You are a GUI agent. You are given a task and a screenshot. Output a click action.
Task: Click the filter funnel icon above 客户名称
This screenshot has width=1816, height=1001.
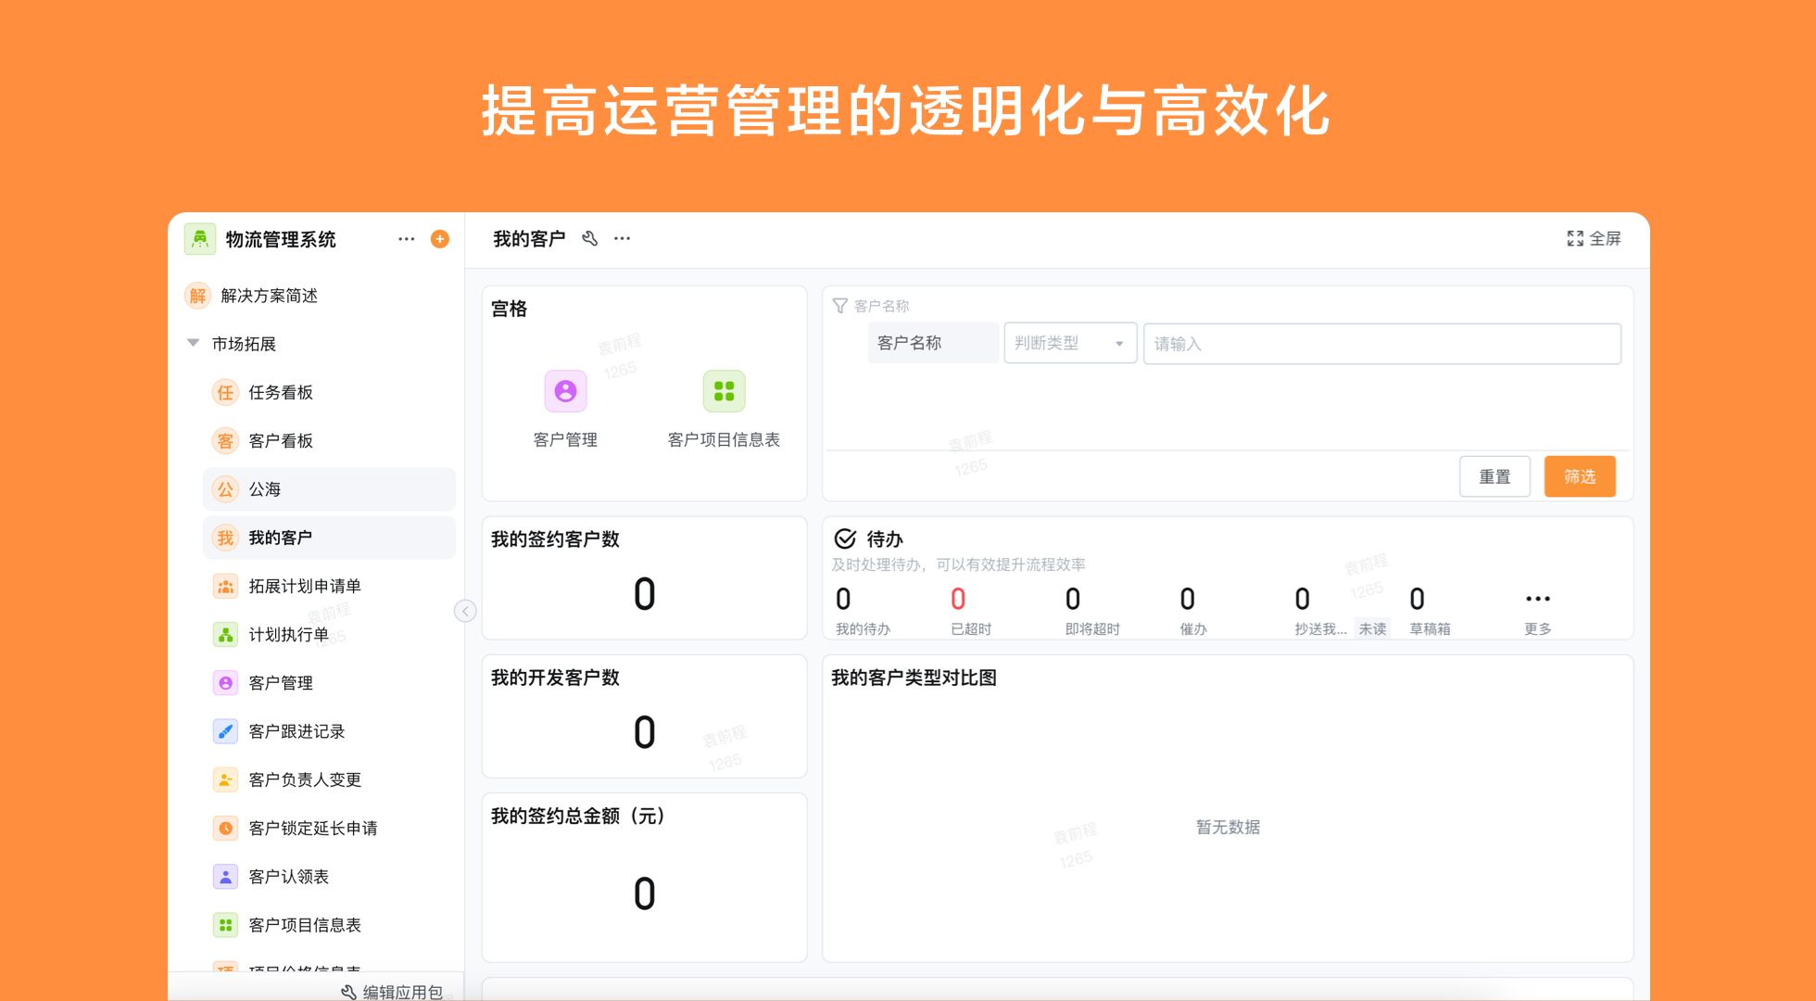pyautogui.click(x=840, y=306)
